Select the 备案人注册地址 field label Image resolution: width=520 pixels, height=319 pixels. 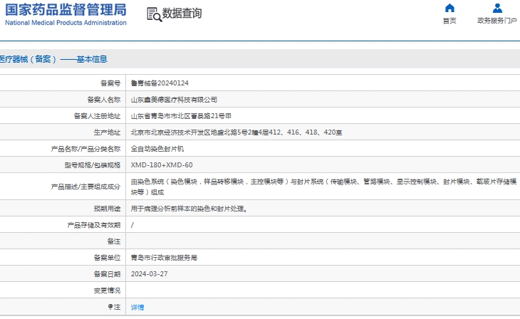[97, 116]
